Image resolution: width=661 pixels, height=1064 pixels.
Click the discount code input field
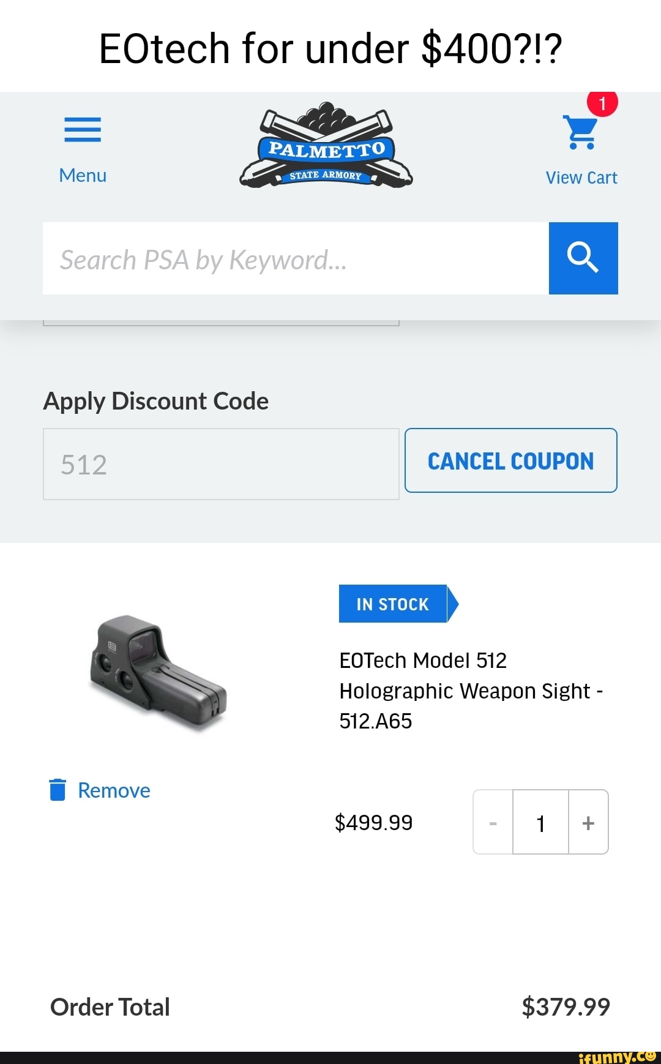coord(221,464)
